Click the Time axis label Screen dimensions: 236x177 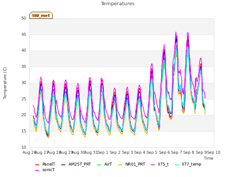[209, 158]
